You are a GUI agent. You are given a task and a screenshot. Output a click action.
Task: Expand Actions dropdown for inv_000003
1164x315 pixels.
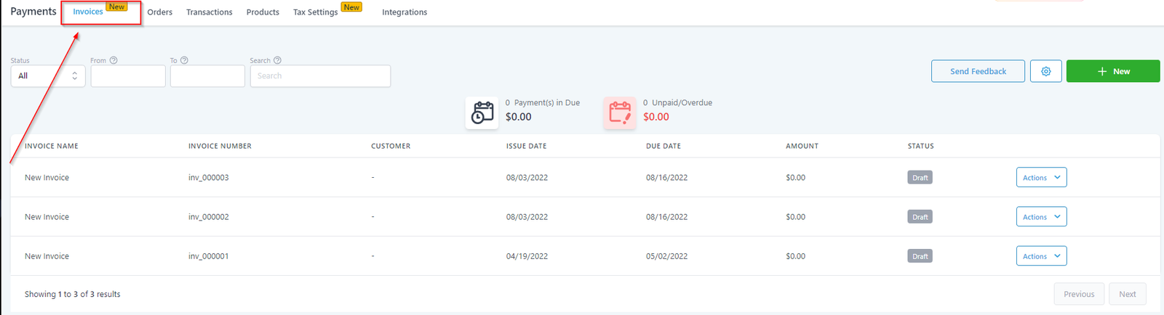pos(1041,177)
